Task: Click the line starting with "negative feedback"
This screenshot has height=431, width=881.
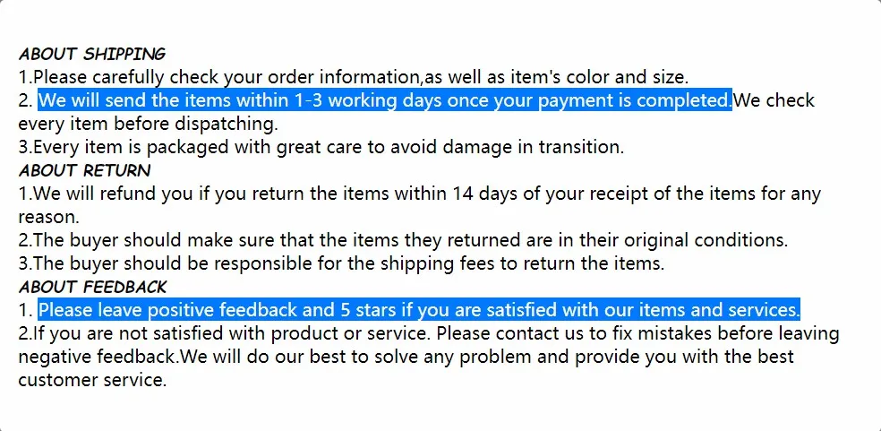Action: [x=406, y=358]
